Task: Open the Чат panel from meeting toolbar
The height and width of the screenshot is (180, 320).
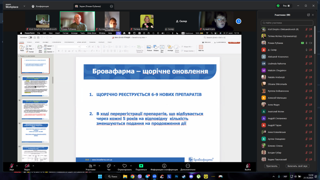Action: (x=109, y=166)
